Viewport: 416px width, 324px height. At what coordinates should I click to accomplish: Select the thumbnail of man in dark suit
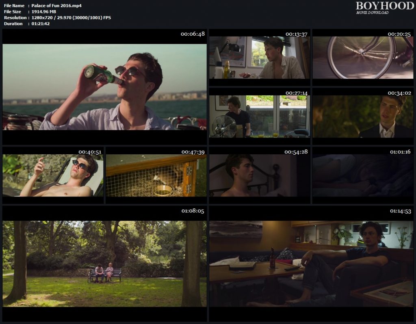pyautogui.click(x=363, y=117)
